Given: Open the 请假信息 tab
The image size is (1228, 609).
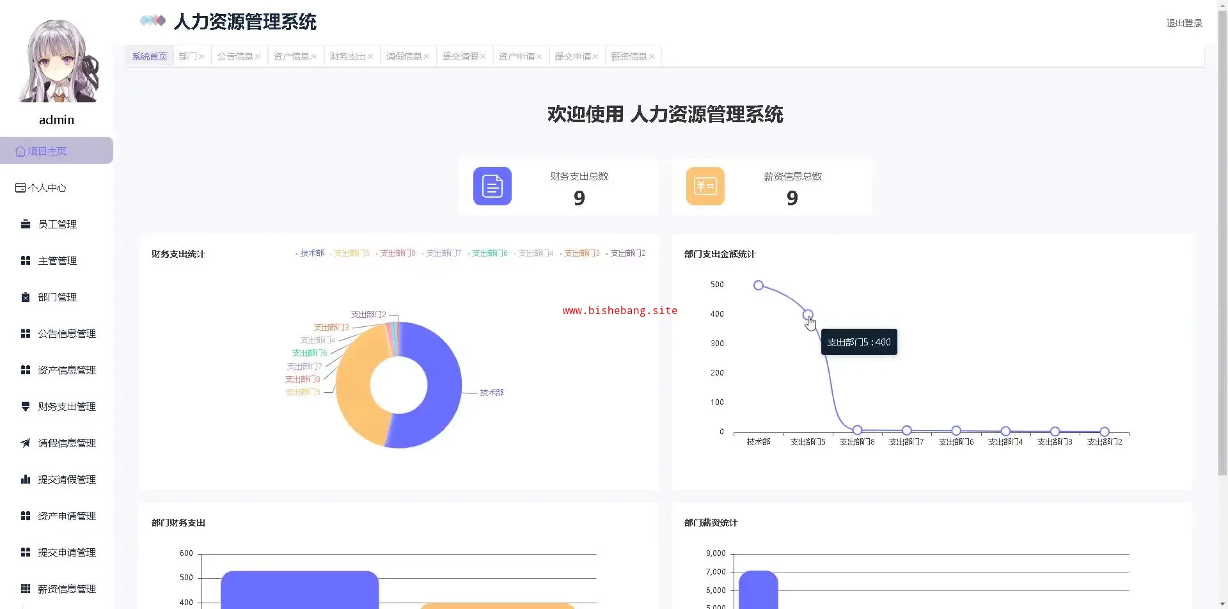Looking at the screenshot, I should coord(404,56).
